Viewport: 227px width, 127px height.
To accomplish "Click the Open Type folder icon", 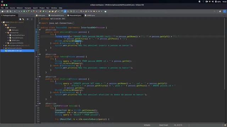I will tap(50, 11).
